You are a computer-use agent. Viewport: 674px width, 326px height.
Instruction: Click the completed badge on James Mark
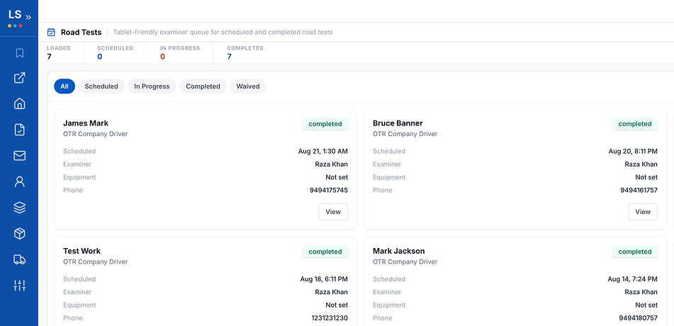[325, 124]
